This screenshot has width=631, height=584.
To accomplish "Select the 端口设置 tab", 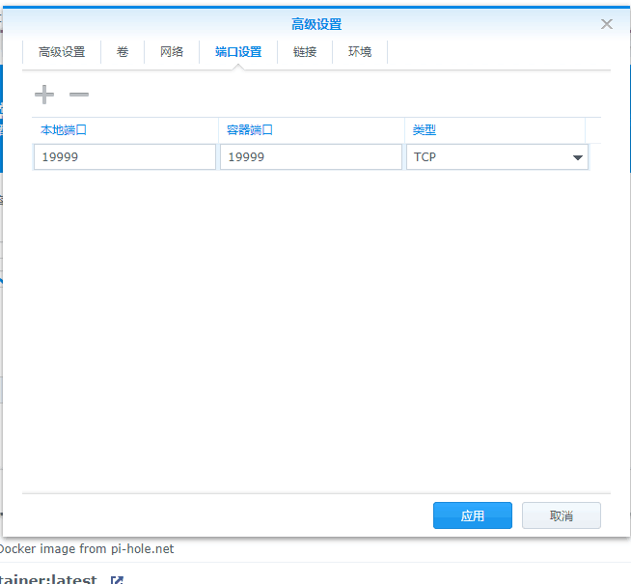I will (x=238, y=52).
